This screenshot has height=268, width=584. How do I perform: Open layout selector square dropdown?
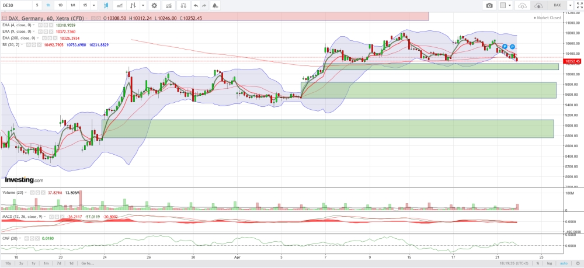(x=505, y=5)
